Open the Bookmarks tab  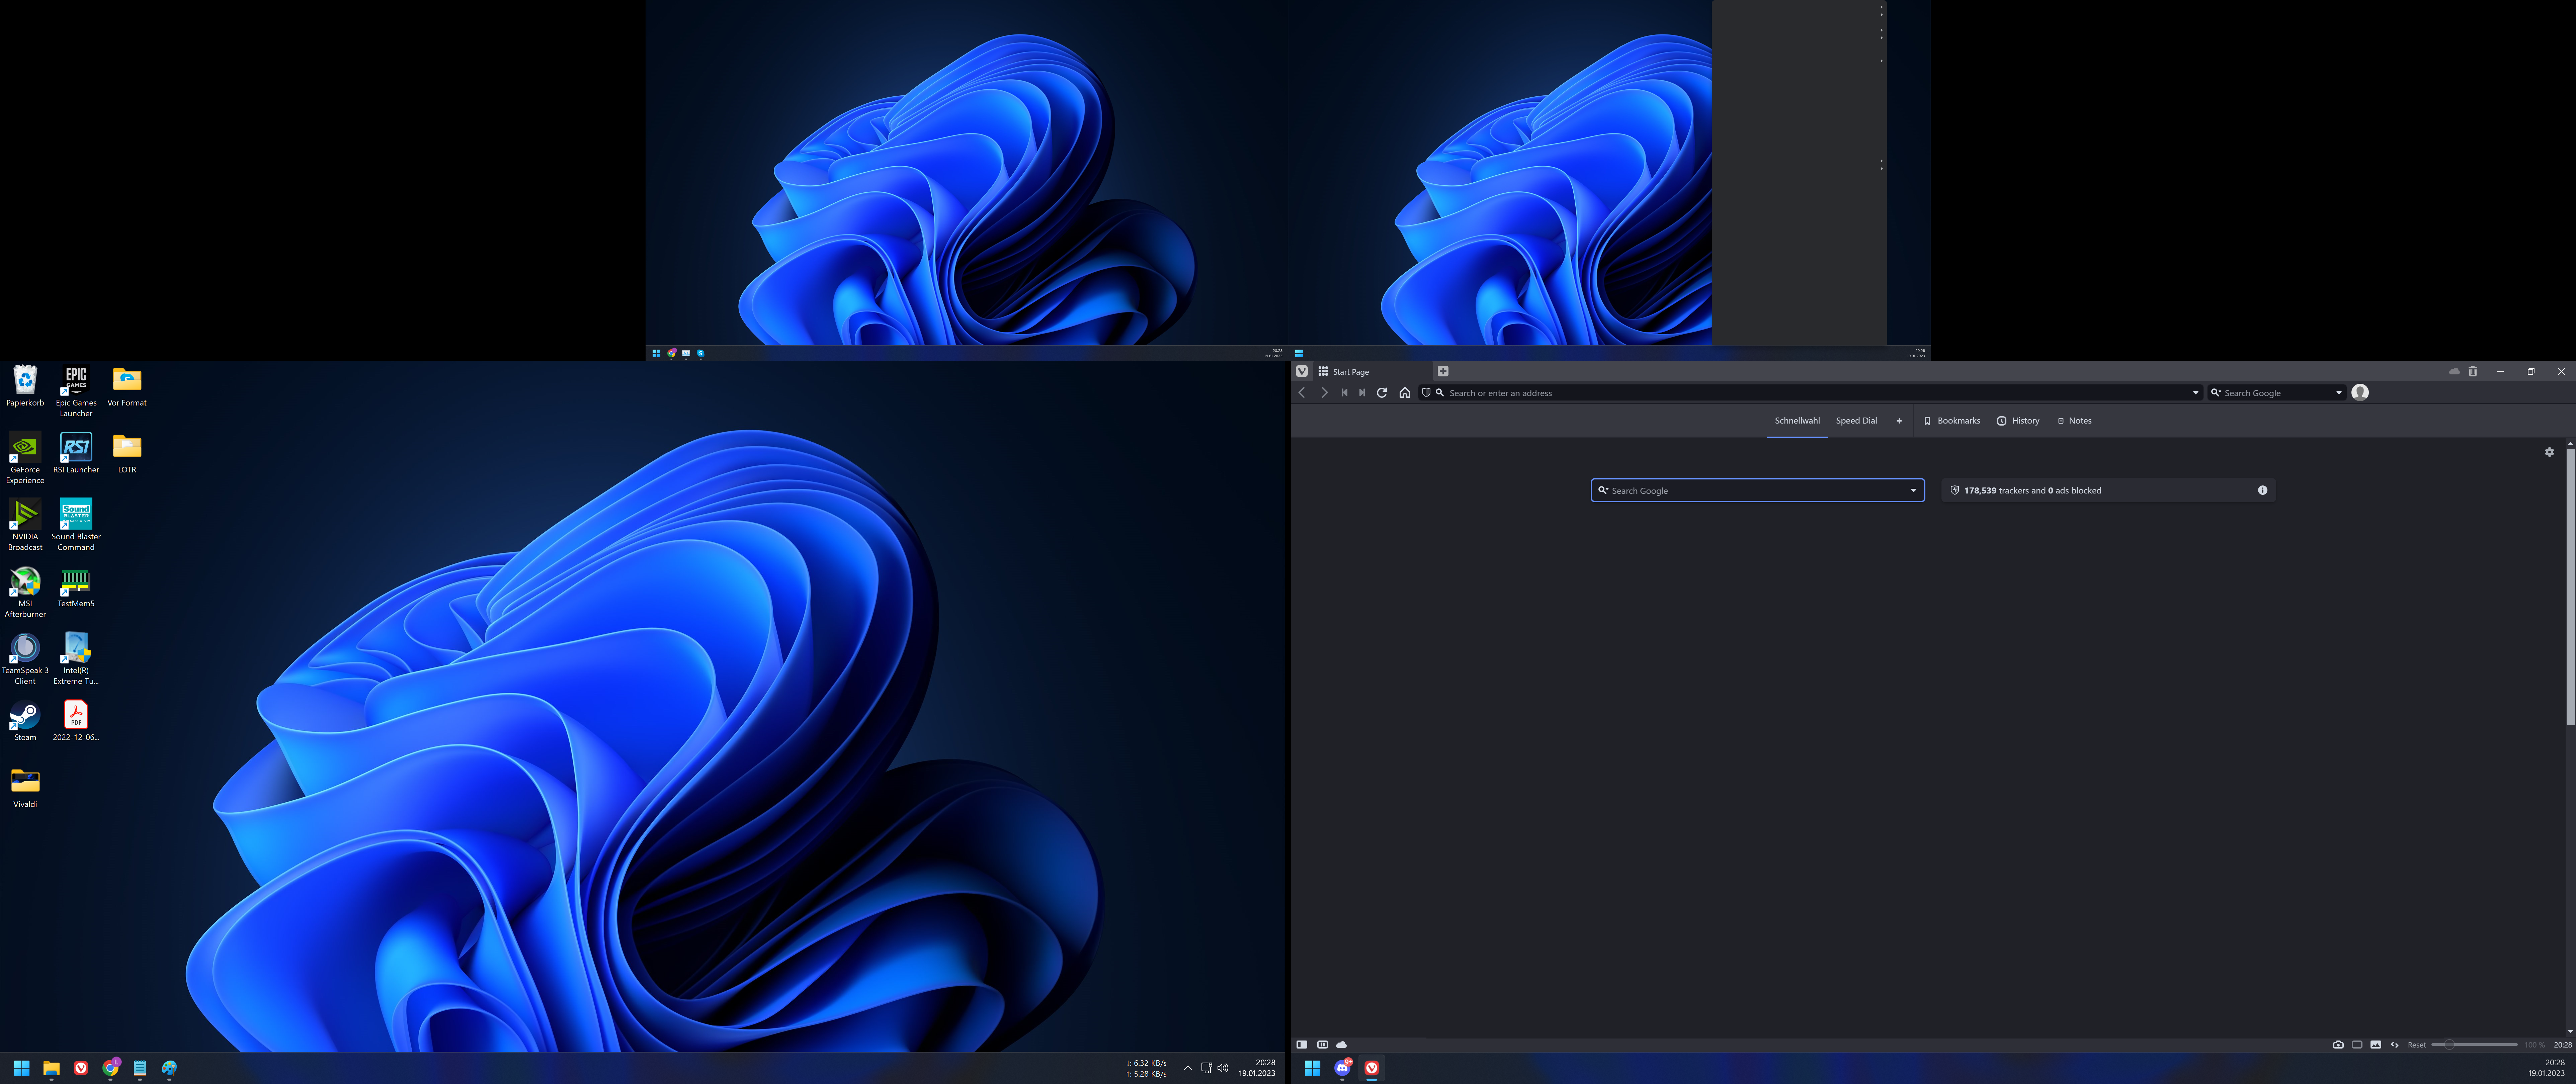1952,421
